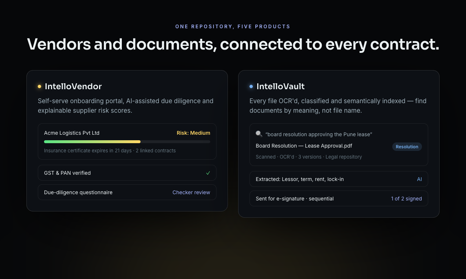The height and width of the screenshot is (279, 466).
Task: Open the Checker review link
Action: tap(191, 192)
